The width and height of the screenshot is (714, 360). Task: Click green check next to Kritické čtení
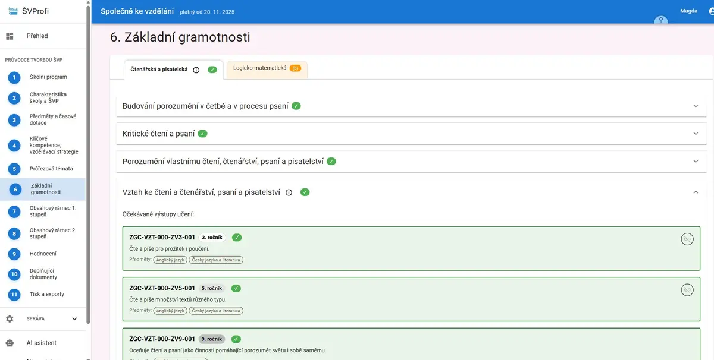(x=202, y=134)
